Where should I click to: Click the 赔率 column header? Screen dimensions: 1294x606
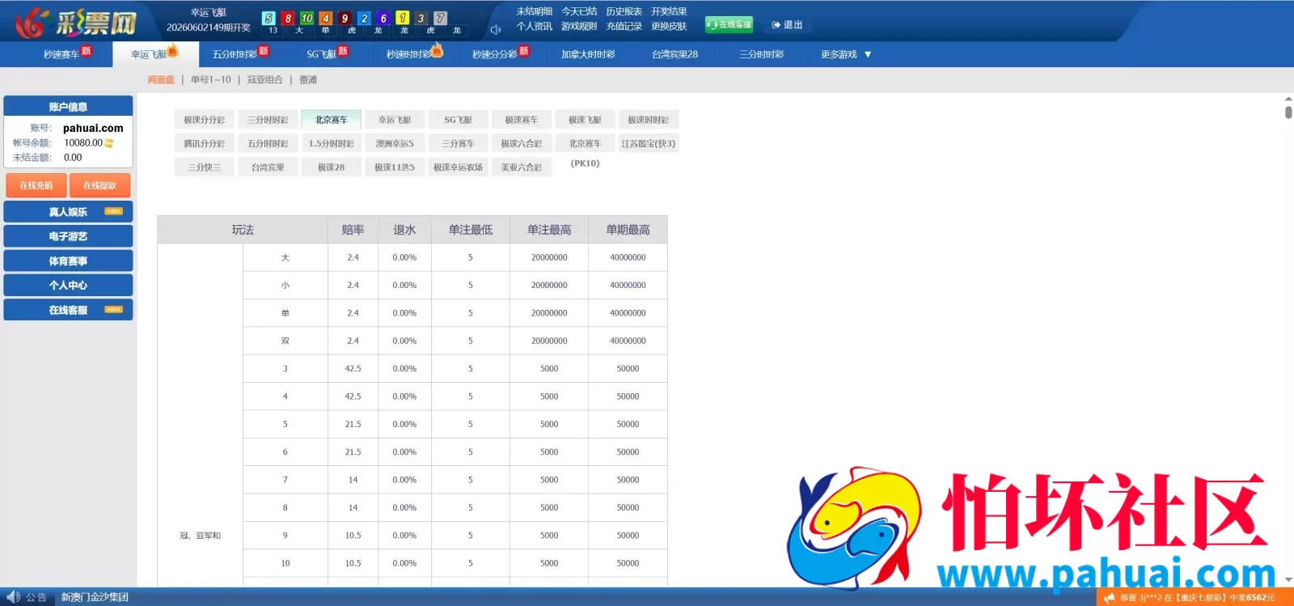pyautogui.click(x=353, y=230)
